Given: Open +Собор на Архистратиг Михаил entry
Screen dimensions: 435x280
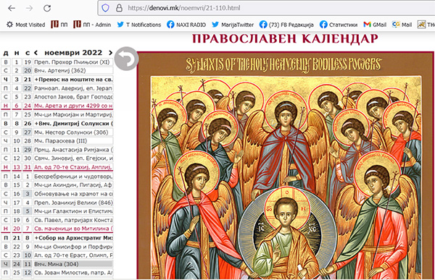Looking at the screenshot, I should (x=73, y=238).
